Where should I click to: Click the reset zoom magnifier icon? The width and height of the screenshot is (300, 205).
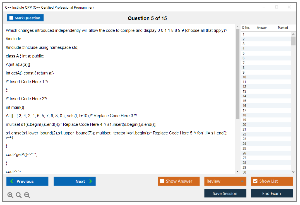[19, 195]
